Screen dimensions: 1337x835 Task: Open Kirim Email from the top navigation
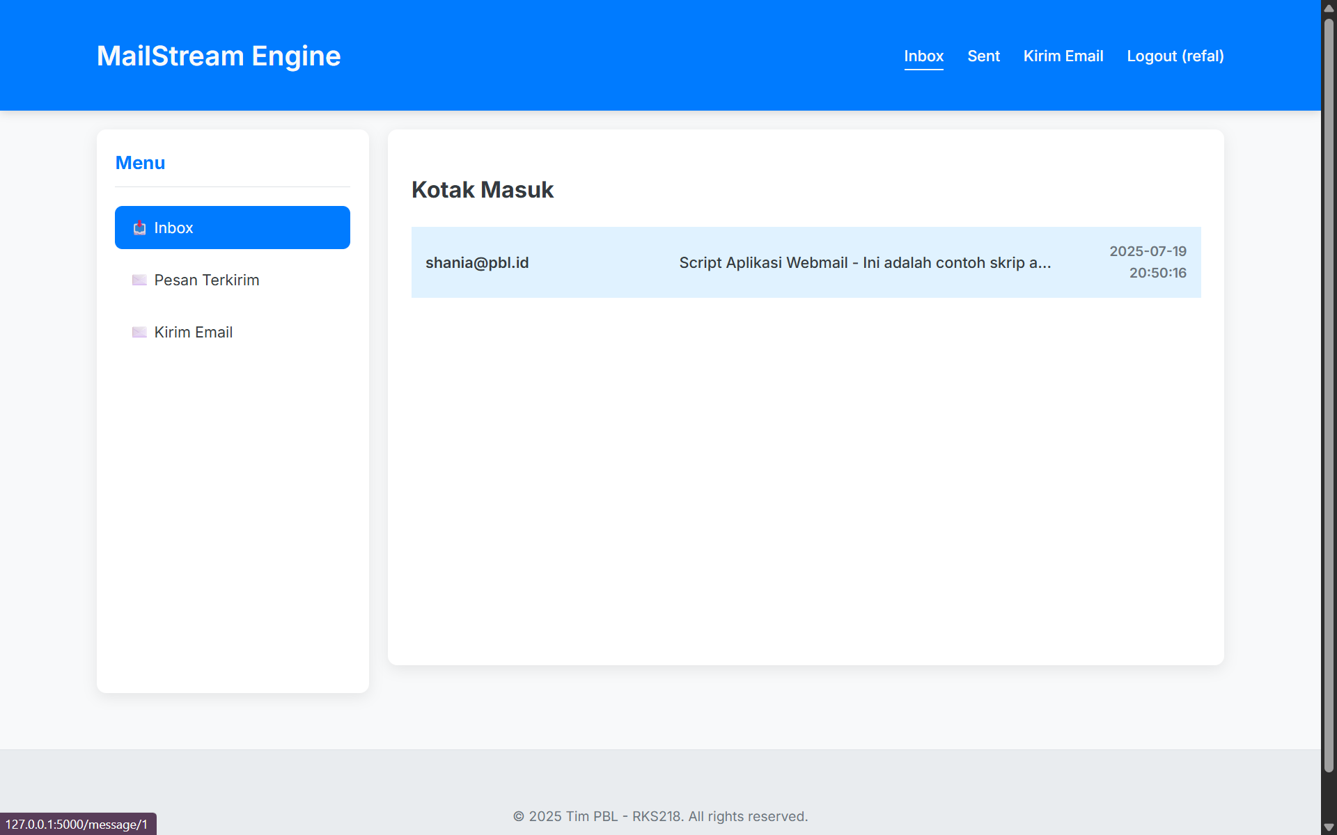pyautogui.click(x=1063, y=56)
